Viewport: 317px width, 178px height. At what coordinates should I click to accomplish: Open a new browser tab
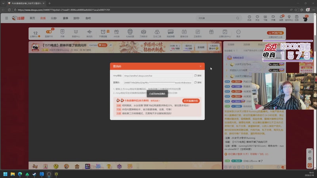point(49,3)
